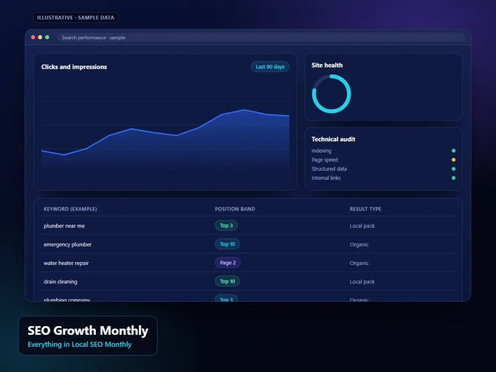Click Organic for water heater repair row
This screenshot has height=372, width=496.
(x=359, y=263)
